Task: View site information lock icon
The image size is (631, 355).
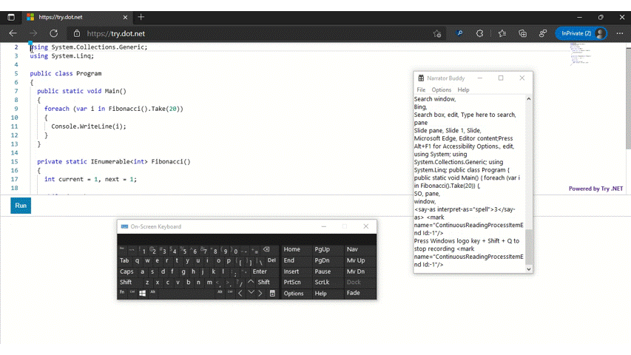Action: 77,33
